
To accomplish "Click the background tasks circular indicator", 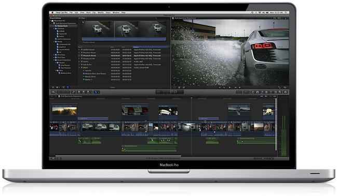I will pyautogui.click(x=158, y=92).
